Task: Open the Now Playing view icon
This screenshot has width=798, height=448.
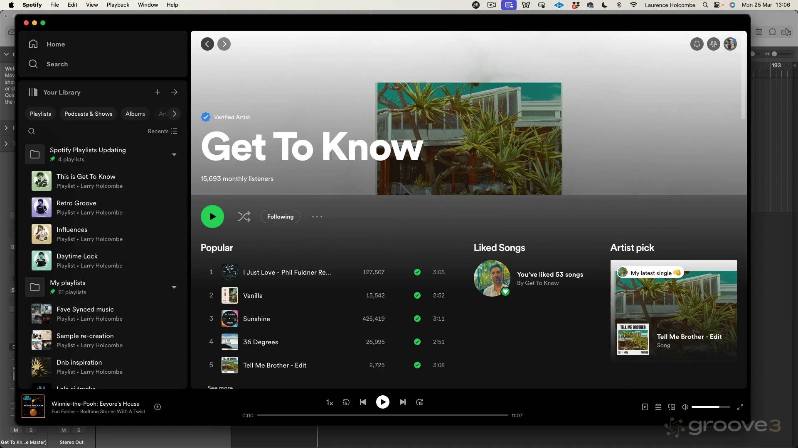Action: click(x=645, y=407)
